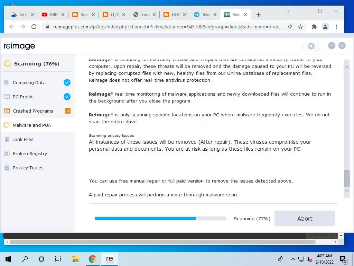Open Junk Files section

point(37,139)
